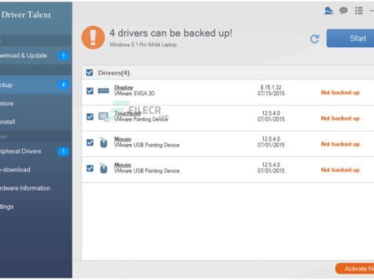
Task: Click the 07/15/2015 date text
Action: point(271,93)
